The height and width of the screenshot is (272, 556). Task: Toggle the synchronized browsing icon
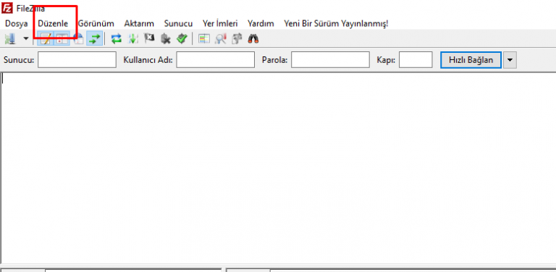coord(237,39)
